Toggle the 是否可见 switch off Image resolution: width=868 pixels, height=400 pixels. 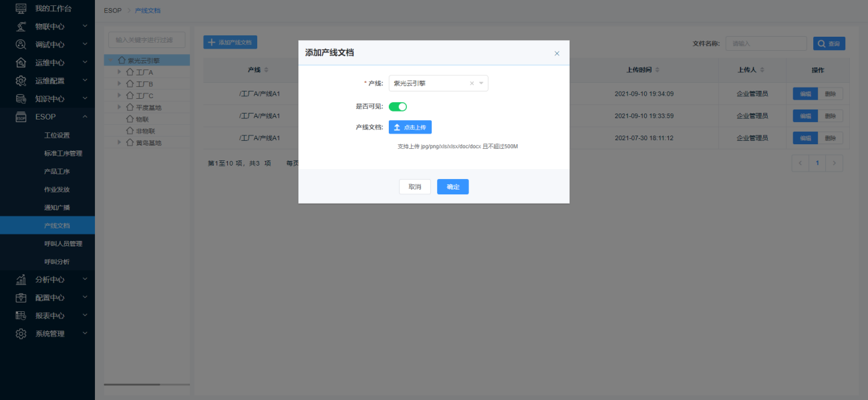coord(398,106)
